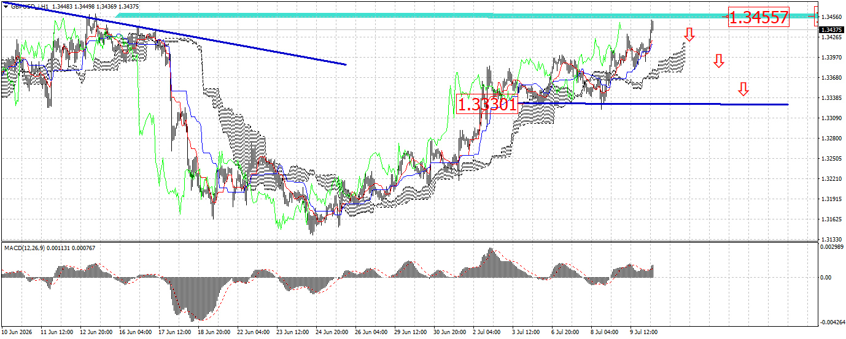The width and height of the screenshot is (846, 339).
Task: Open the dropdown triangle beside GBPUSD title
Action: (x=6, y=6)
